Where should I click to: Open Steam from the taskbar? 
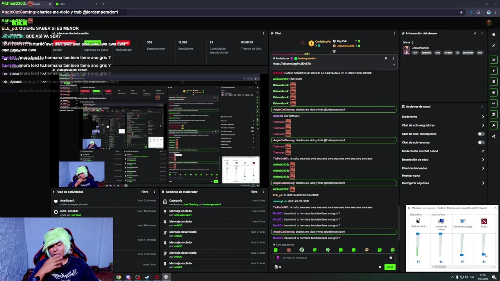coord(147,277)
